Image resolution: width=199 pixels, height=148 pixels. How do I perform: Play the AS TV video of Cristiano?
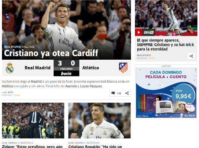coord(139,32)
